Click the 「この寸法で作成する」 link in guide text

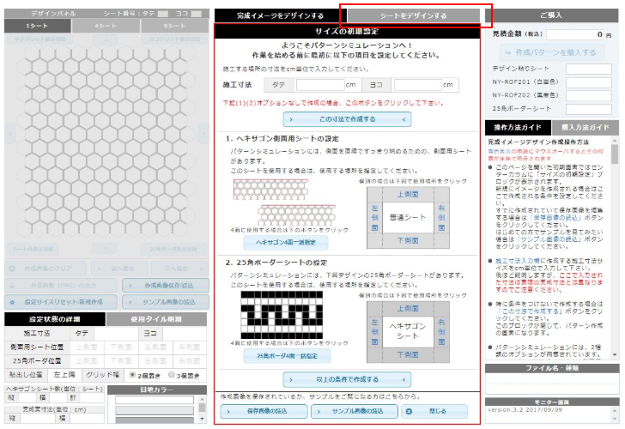529,311
